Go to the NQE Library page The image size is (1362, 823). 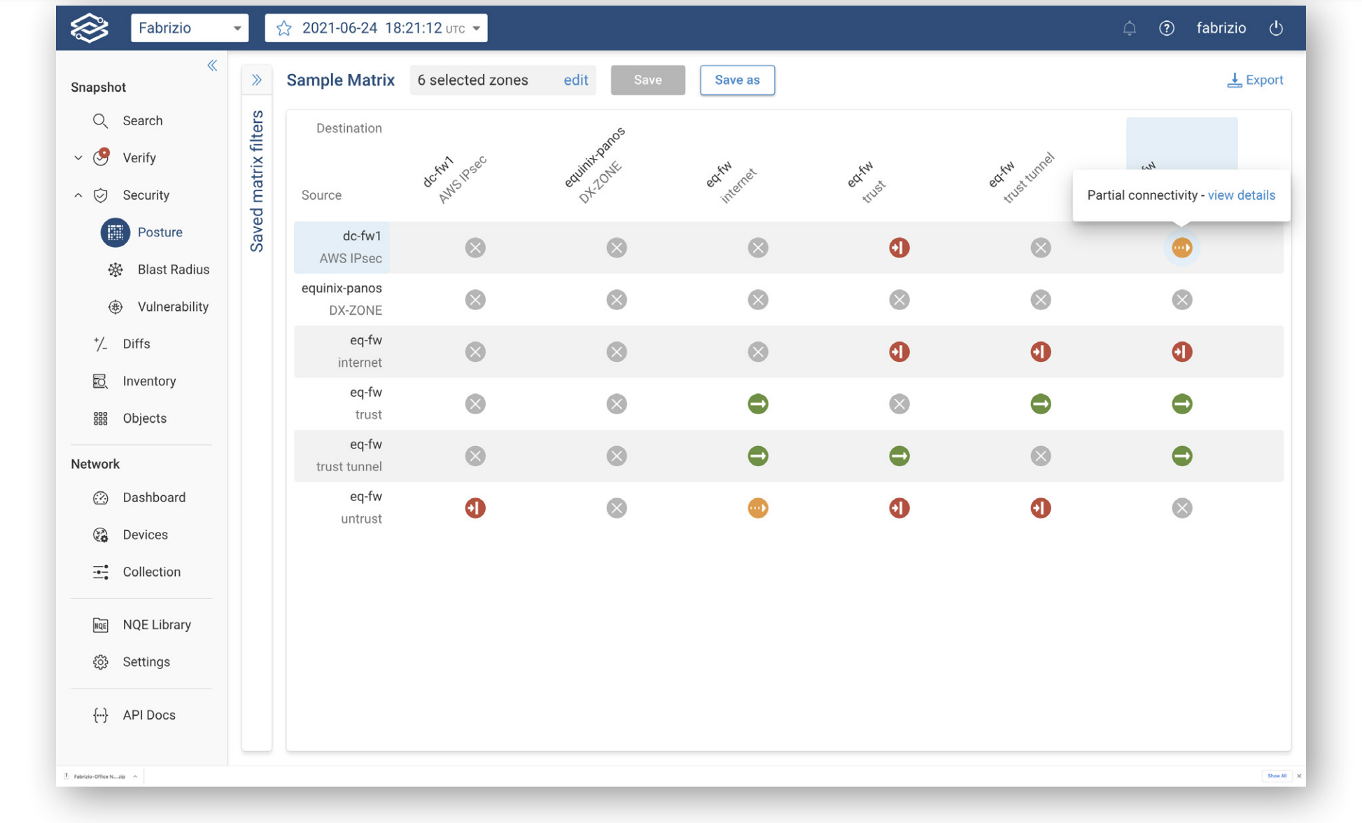click(x=156, y=624)
